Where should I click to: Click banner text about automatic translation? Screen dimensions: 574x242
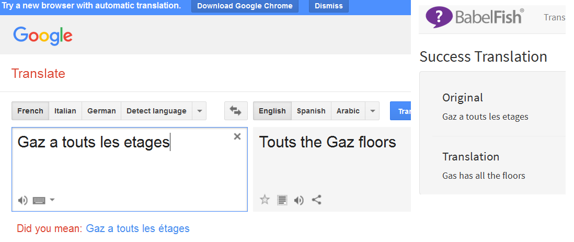click(x=91, y=6)
